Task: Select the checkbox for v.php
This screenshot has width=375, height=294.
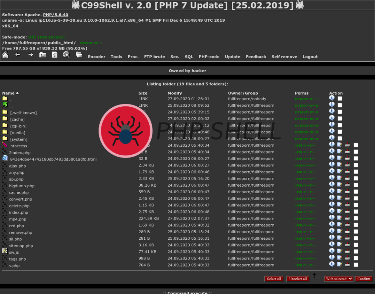Action: (356, 265)
